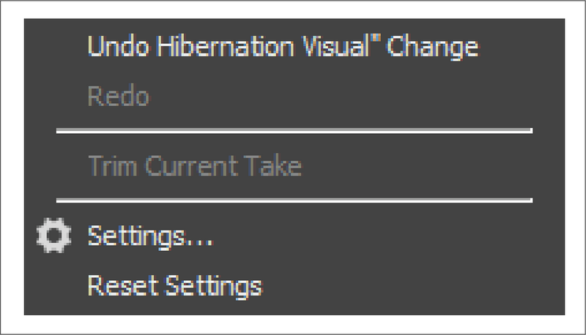The height and width of the screenshot is (335, 586).
Task: Click the separator line below Redo
Action: pos(293,132)
